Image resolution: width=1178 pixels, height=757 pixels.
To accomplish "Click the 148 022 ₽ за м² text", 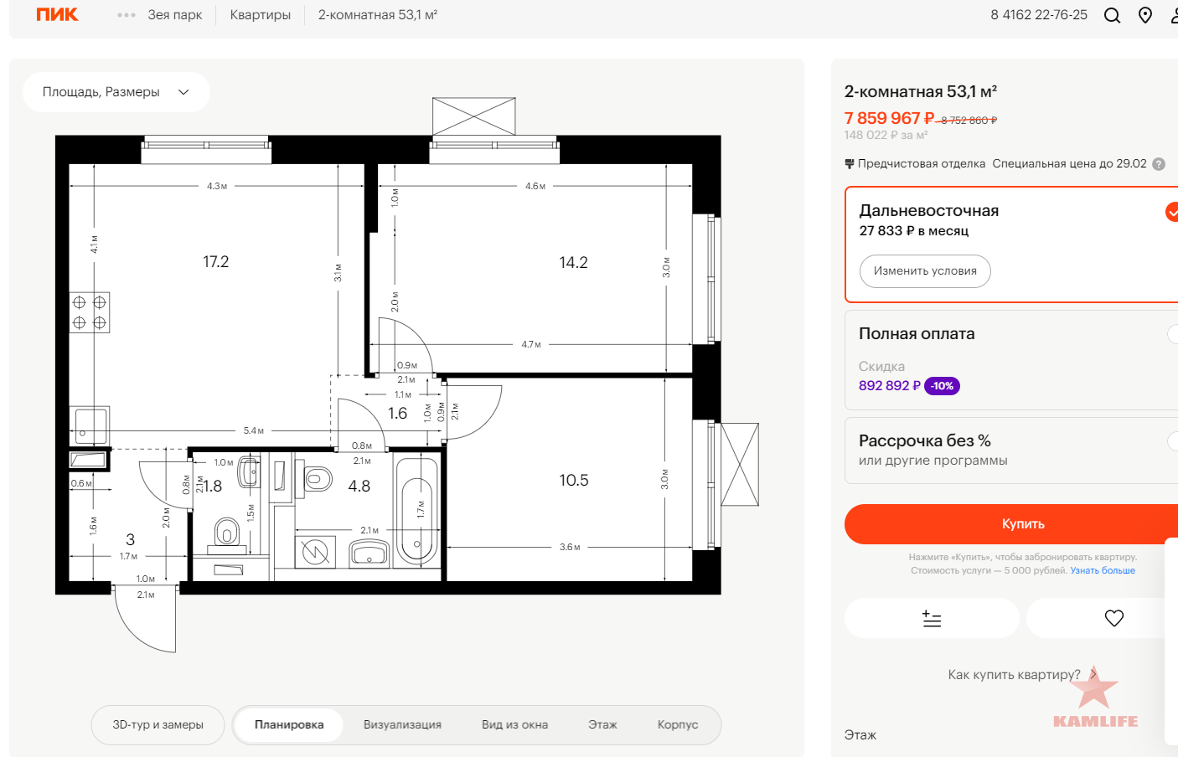I will [886, 136].
